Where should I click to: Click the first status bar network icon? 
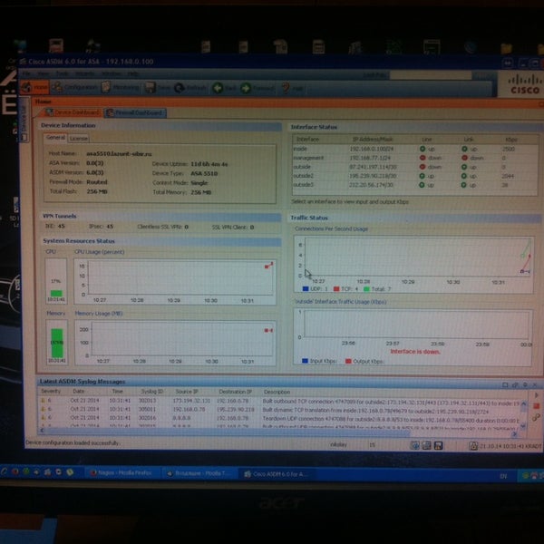415,445
